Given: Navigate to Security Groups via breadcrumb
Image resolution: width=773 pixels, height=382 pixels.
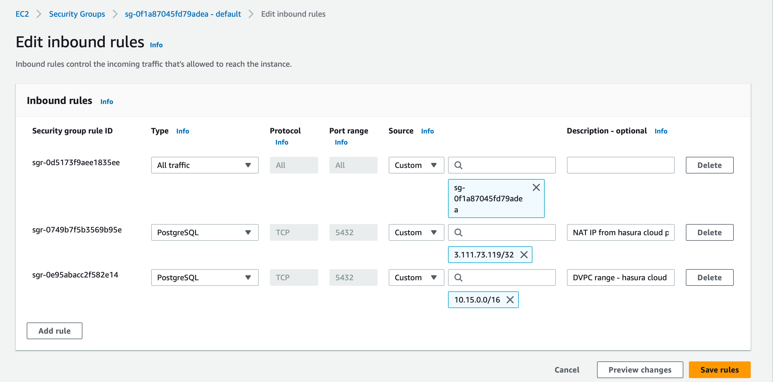Looking at the screenshot, I should tap(77, 14).
